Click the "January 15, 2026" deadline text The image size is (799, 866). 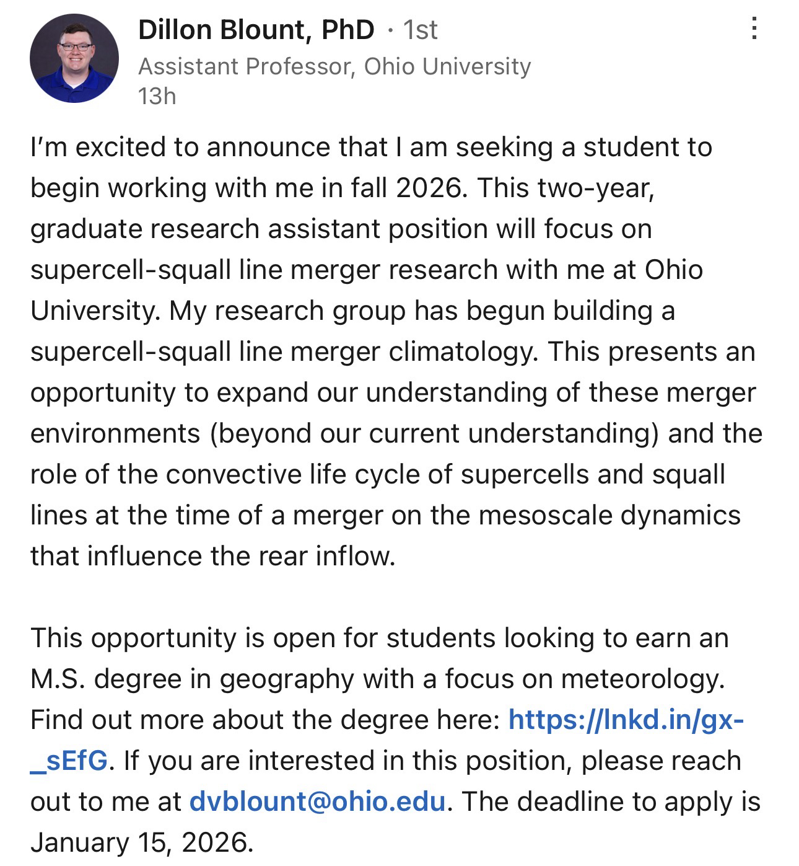(141, 842)
